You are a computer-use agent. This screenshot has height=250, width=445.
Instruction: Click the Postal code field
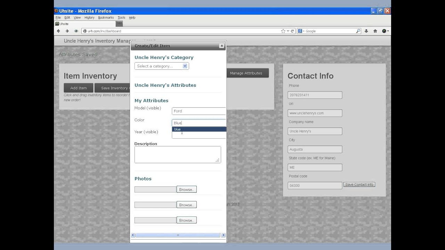click(x=315, y=185)
